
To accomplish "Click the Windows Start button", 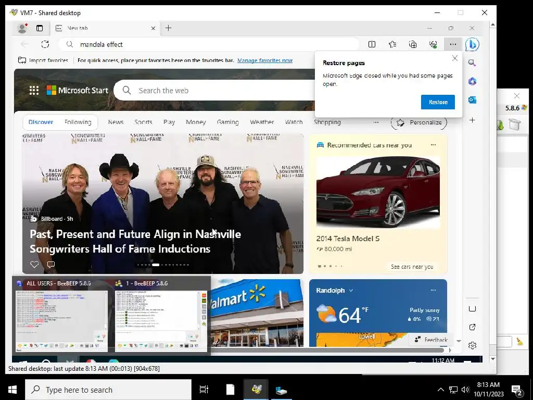I will click(x=12, y=390).
